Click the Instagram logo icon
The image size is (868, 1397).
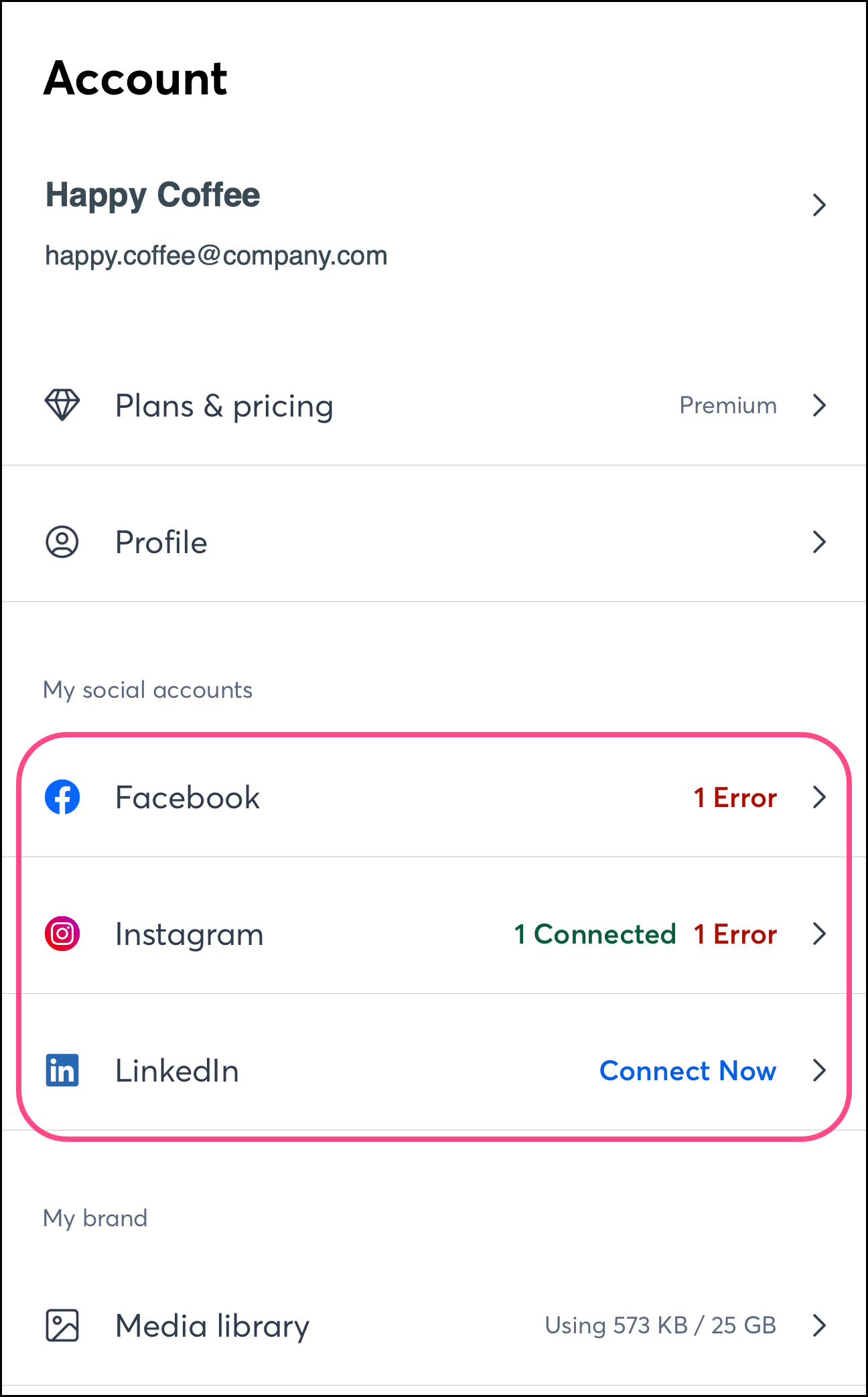(x=62, y=934)
